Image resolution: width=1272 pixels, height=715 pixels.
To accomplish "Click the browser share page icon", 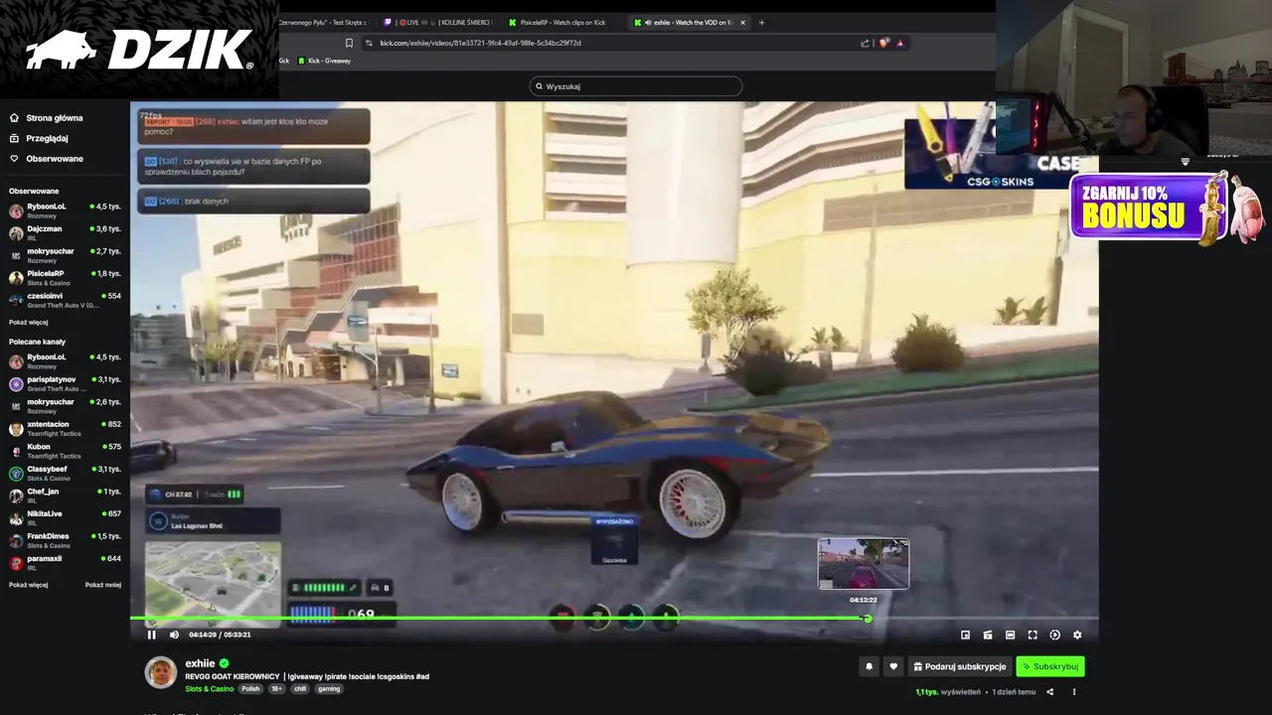I will coord(866,43).
